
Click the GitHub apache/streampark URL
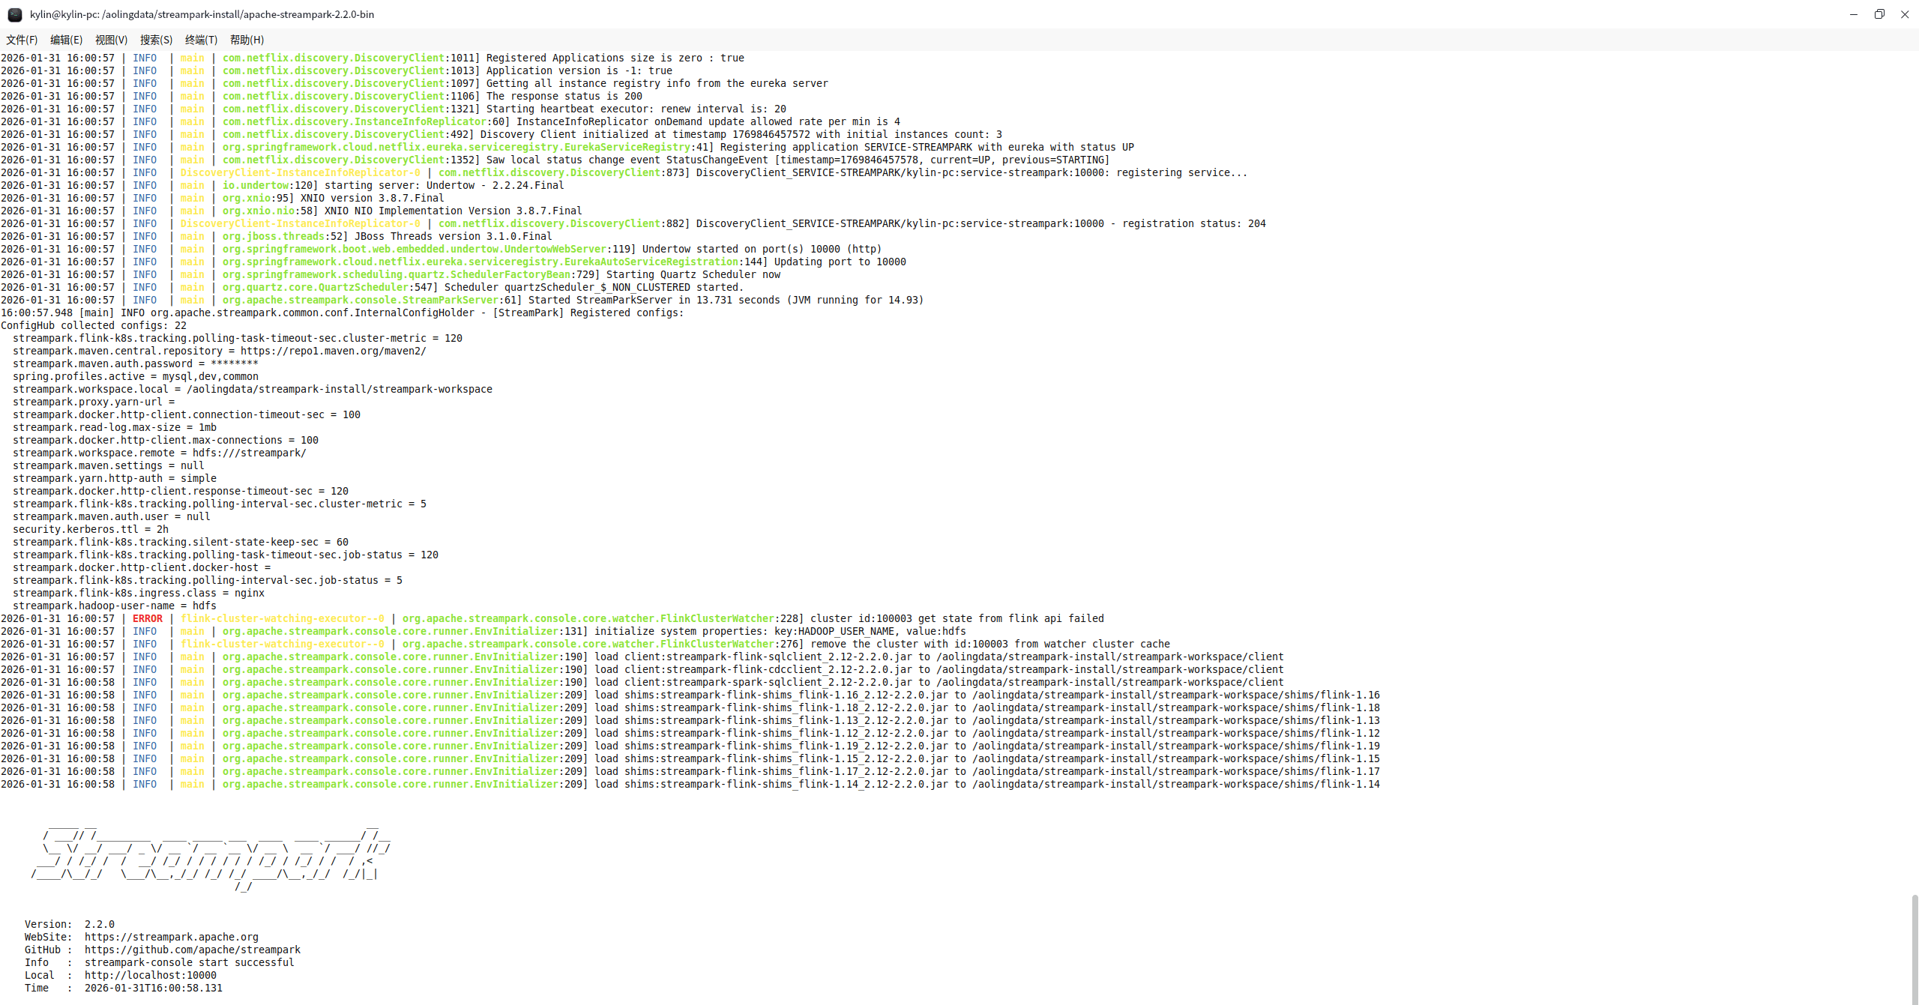click(192, 950)
